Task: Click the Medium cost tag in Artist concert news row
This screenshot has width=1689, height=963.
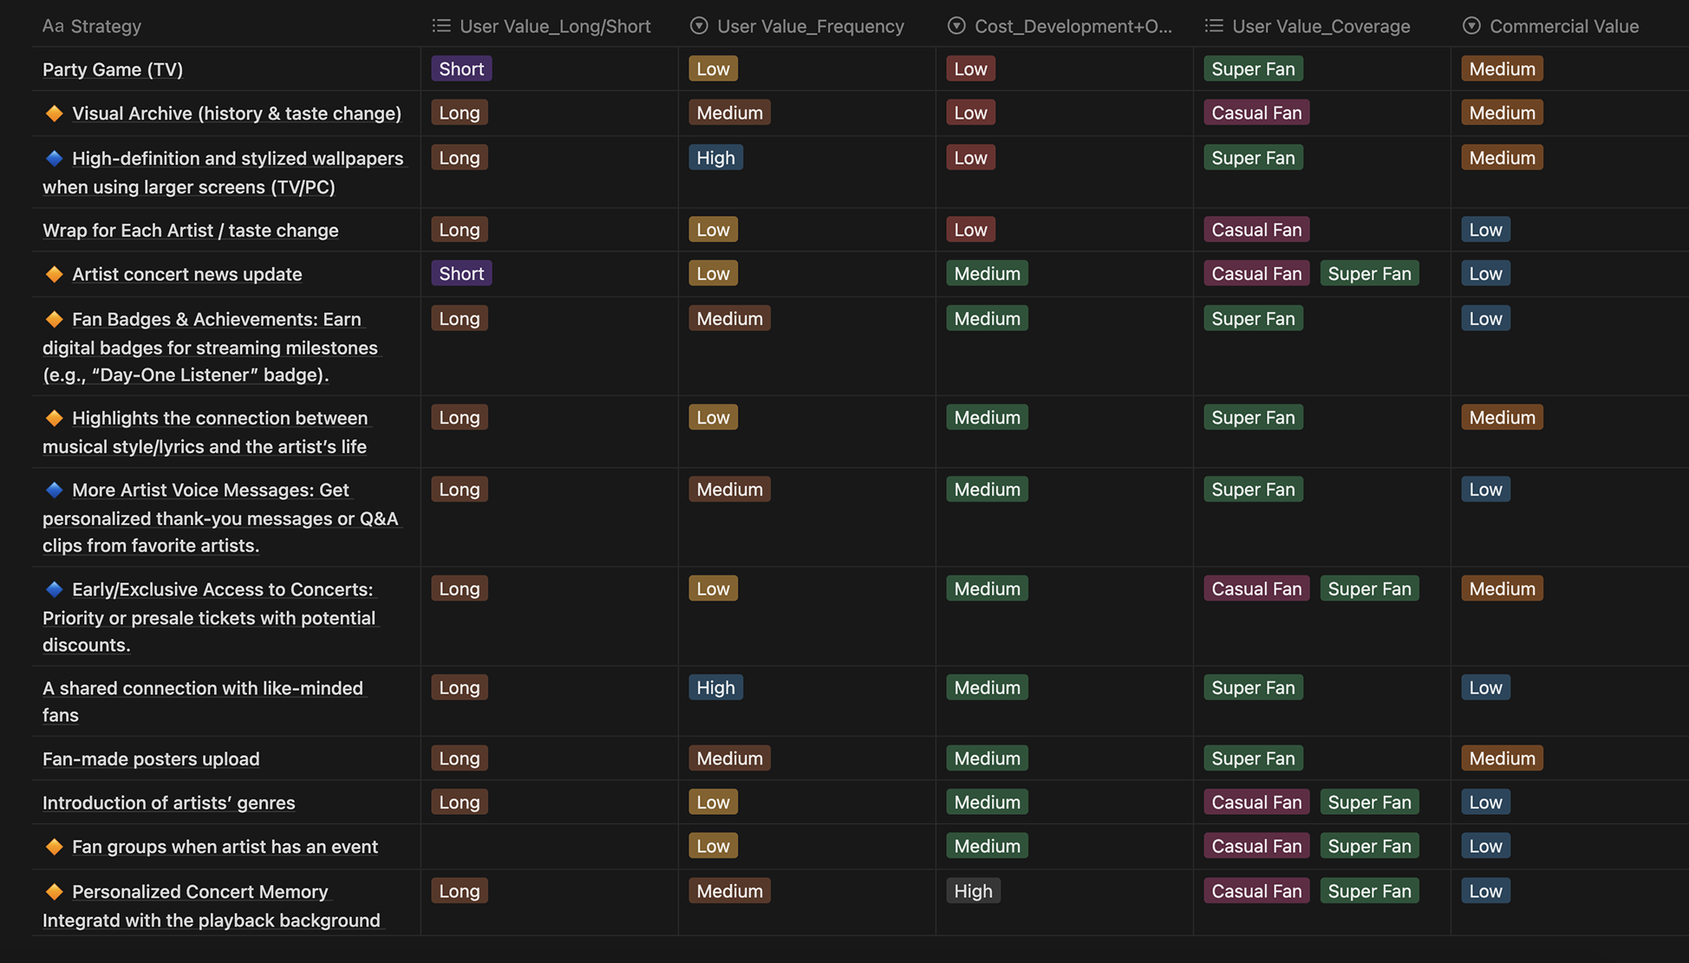Action: point(987,274)
